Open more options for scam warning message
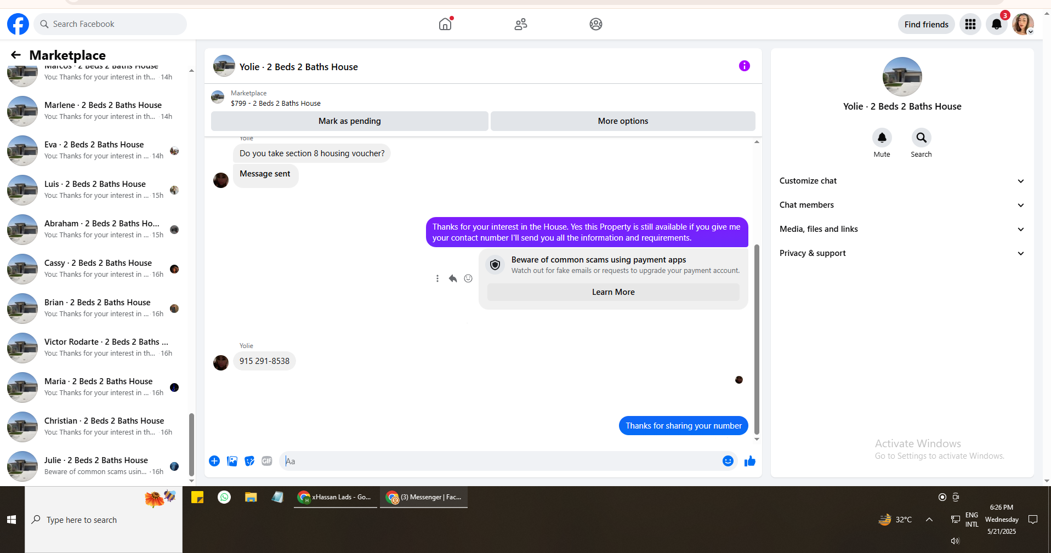Viewport: 1051px width, 553px height. pyautogui.click(x=438, y=278)
